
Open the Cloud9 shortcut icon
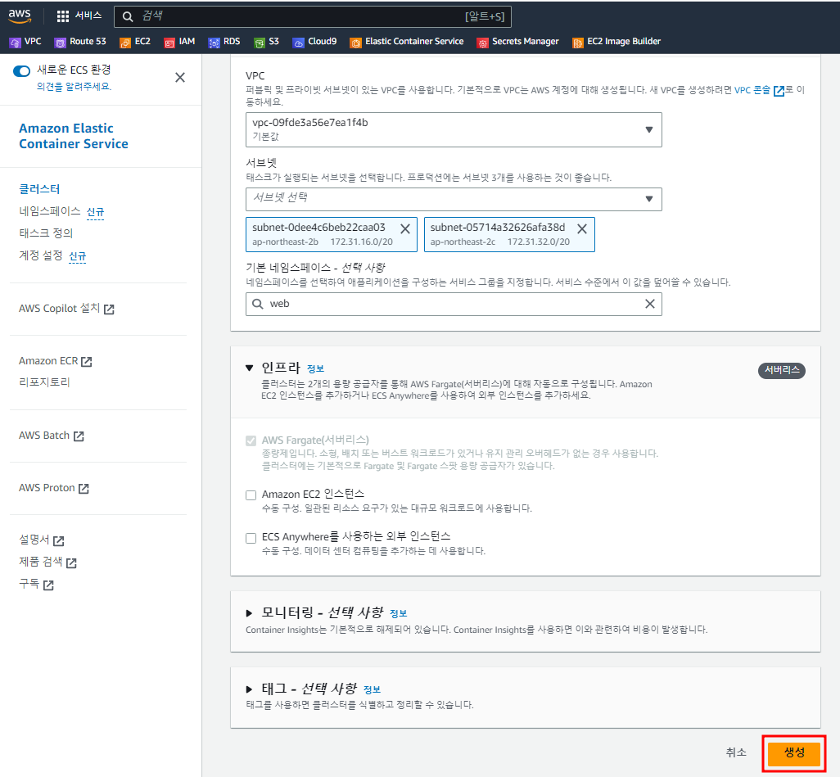point(298,43)
